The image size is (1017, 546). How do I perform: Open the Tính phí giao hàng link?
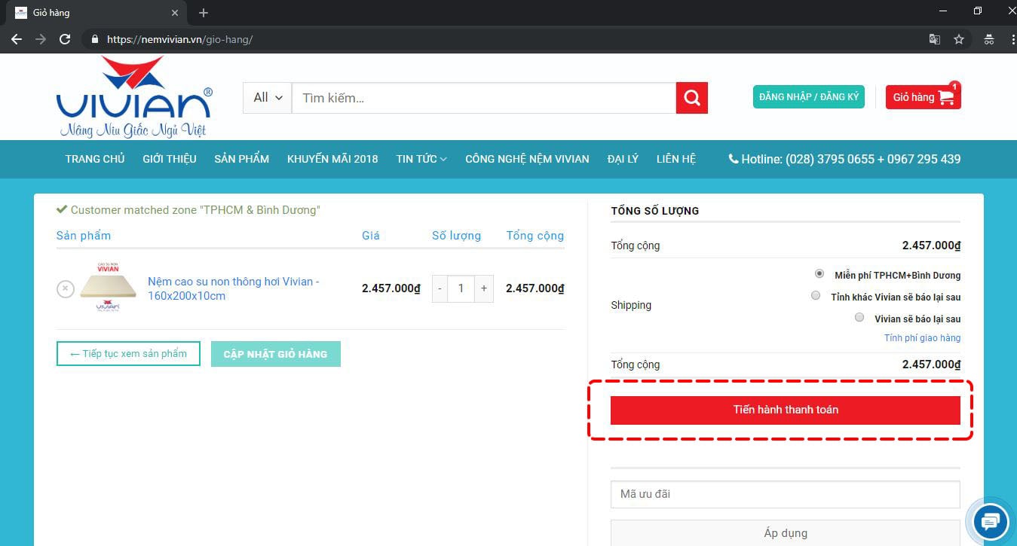[x=923, y=338]
